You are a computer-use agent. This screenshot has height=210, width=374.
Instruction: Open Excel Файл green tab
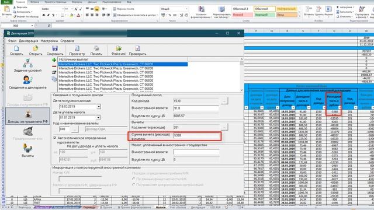(6, 2)
